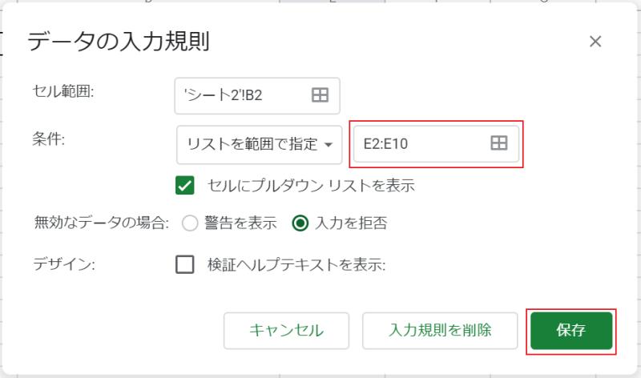This screenshot has height=378, width=641.
Task: Click the セルにプルダウン リストを表示 label text
Action: click(311, 186)
